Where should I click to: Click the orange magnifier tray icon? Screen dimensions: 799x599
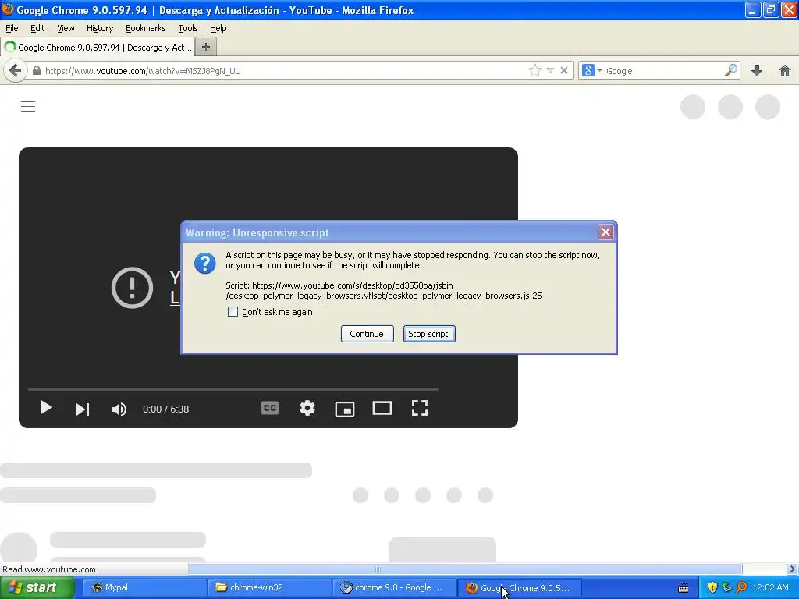coord(741,587)
